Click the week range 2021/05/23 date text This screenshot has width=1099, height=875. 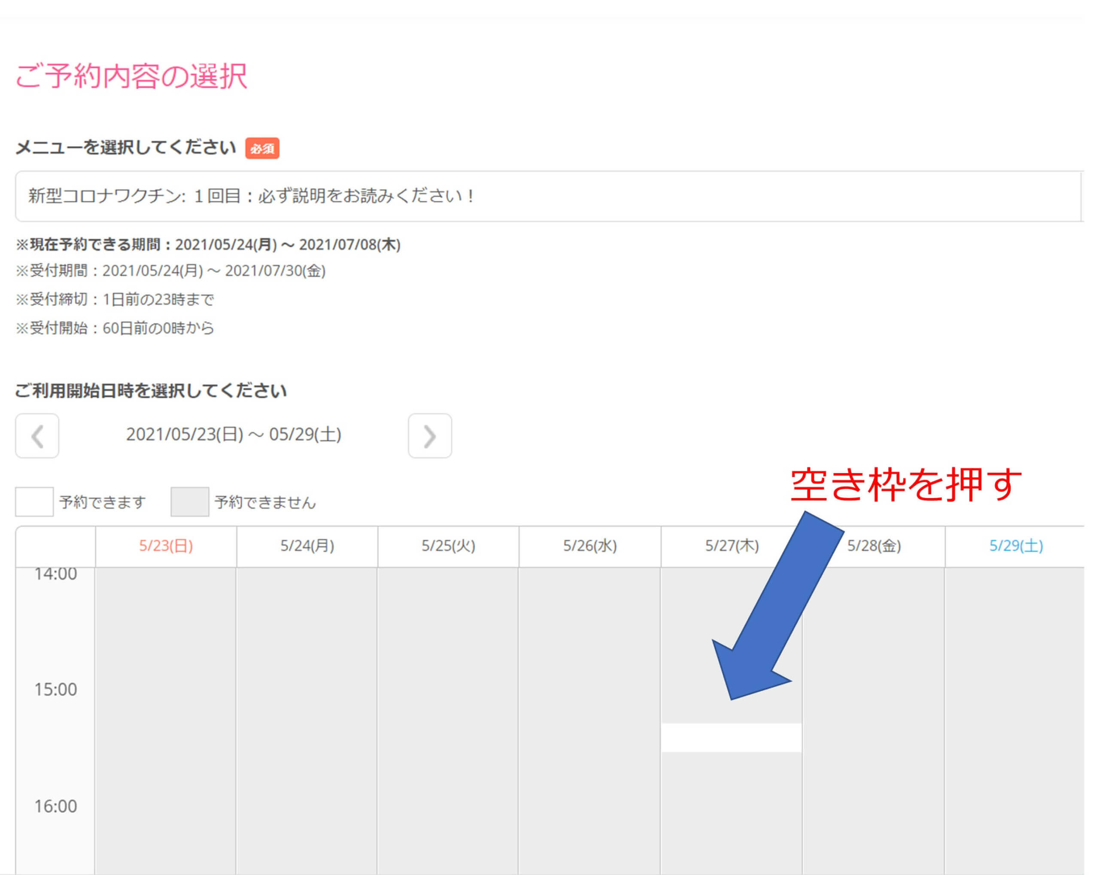(234, 434)
